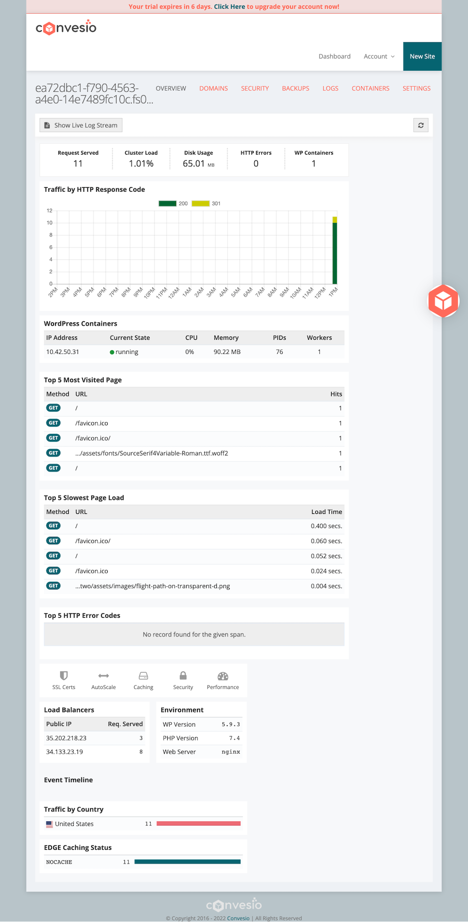
Task: Click Disk Usage 65.01 value
Action: [194, 164]
